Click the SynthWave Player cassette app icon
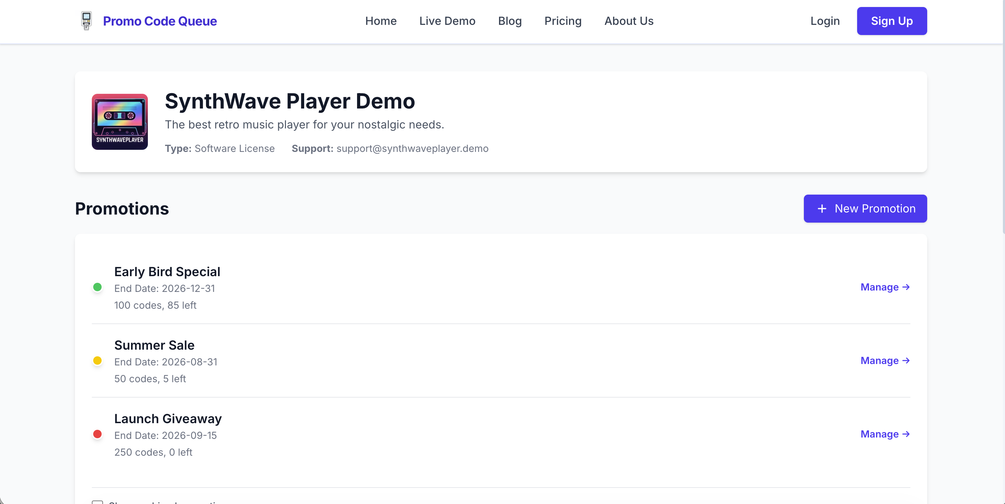This screenshot has height=504, width=1005. pyautogui.click(x=120, y=121)
